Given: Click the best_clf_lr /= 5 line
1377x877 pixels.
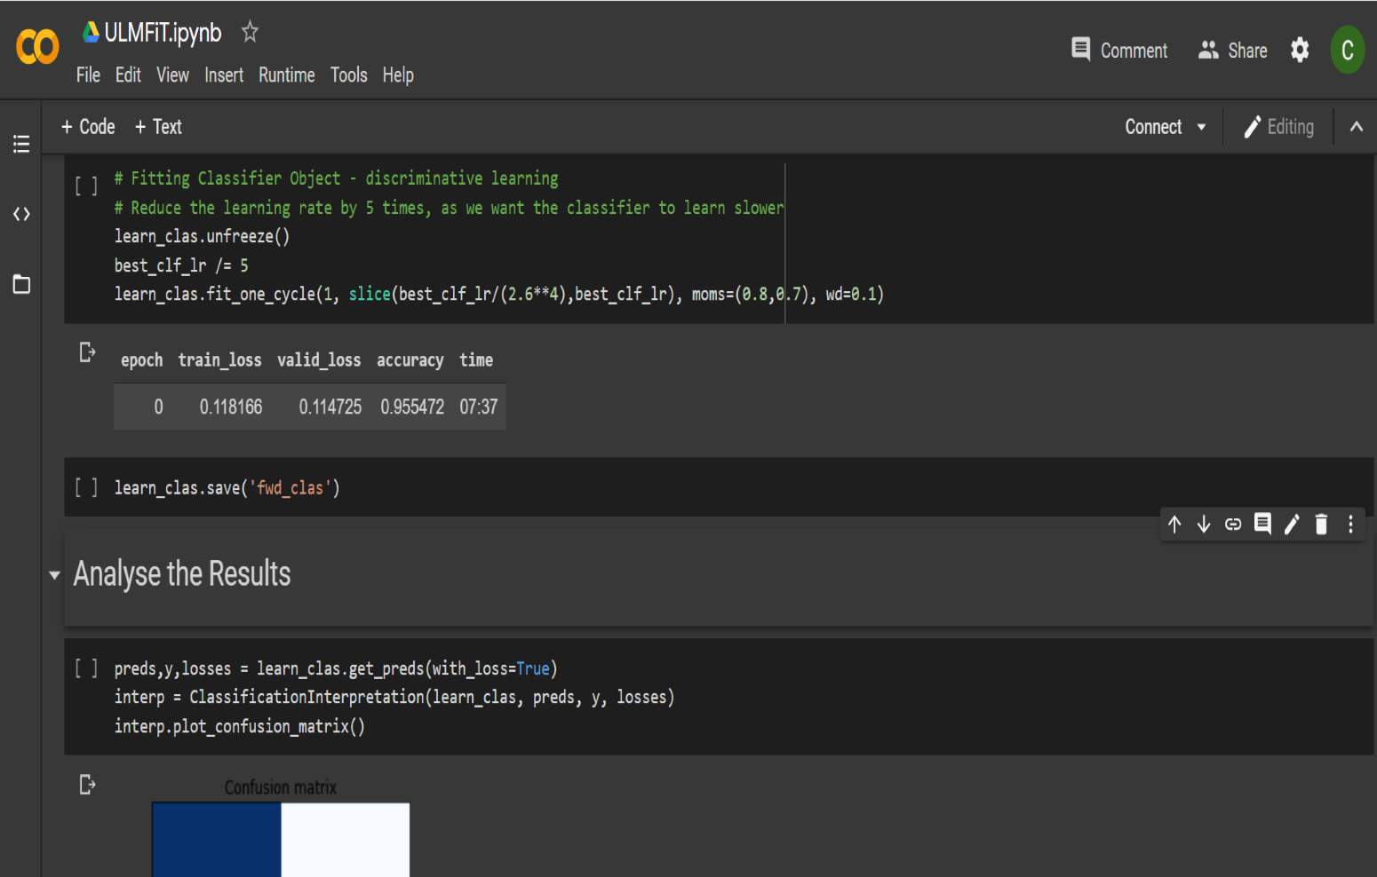Looking at the screenshot, I should [181, 265].
